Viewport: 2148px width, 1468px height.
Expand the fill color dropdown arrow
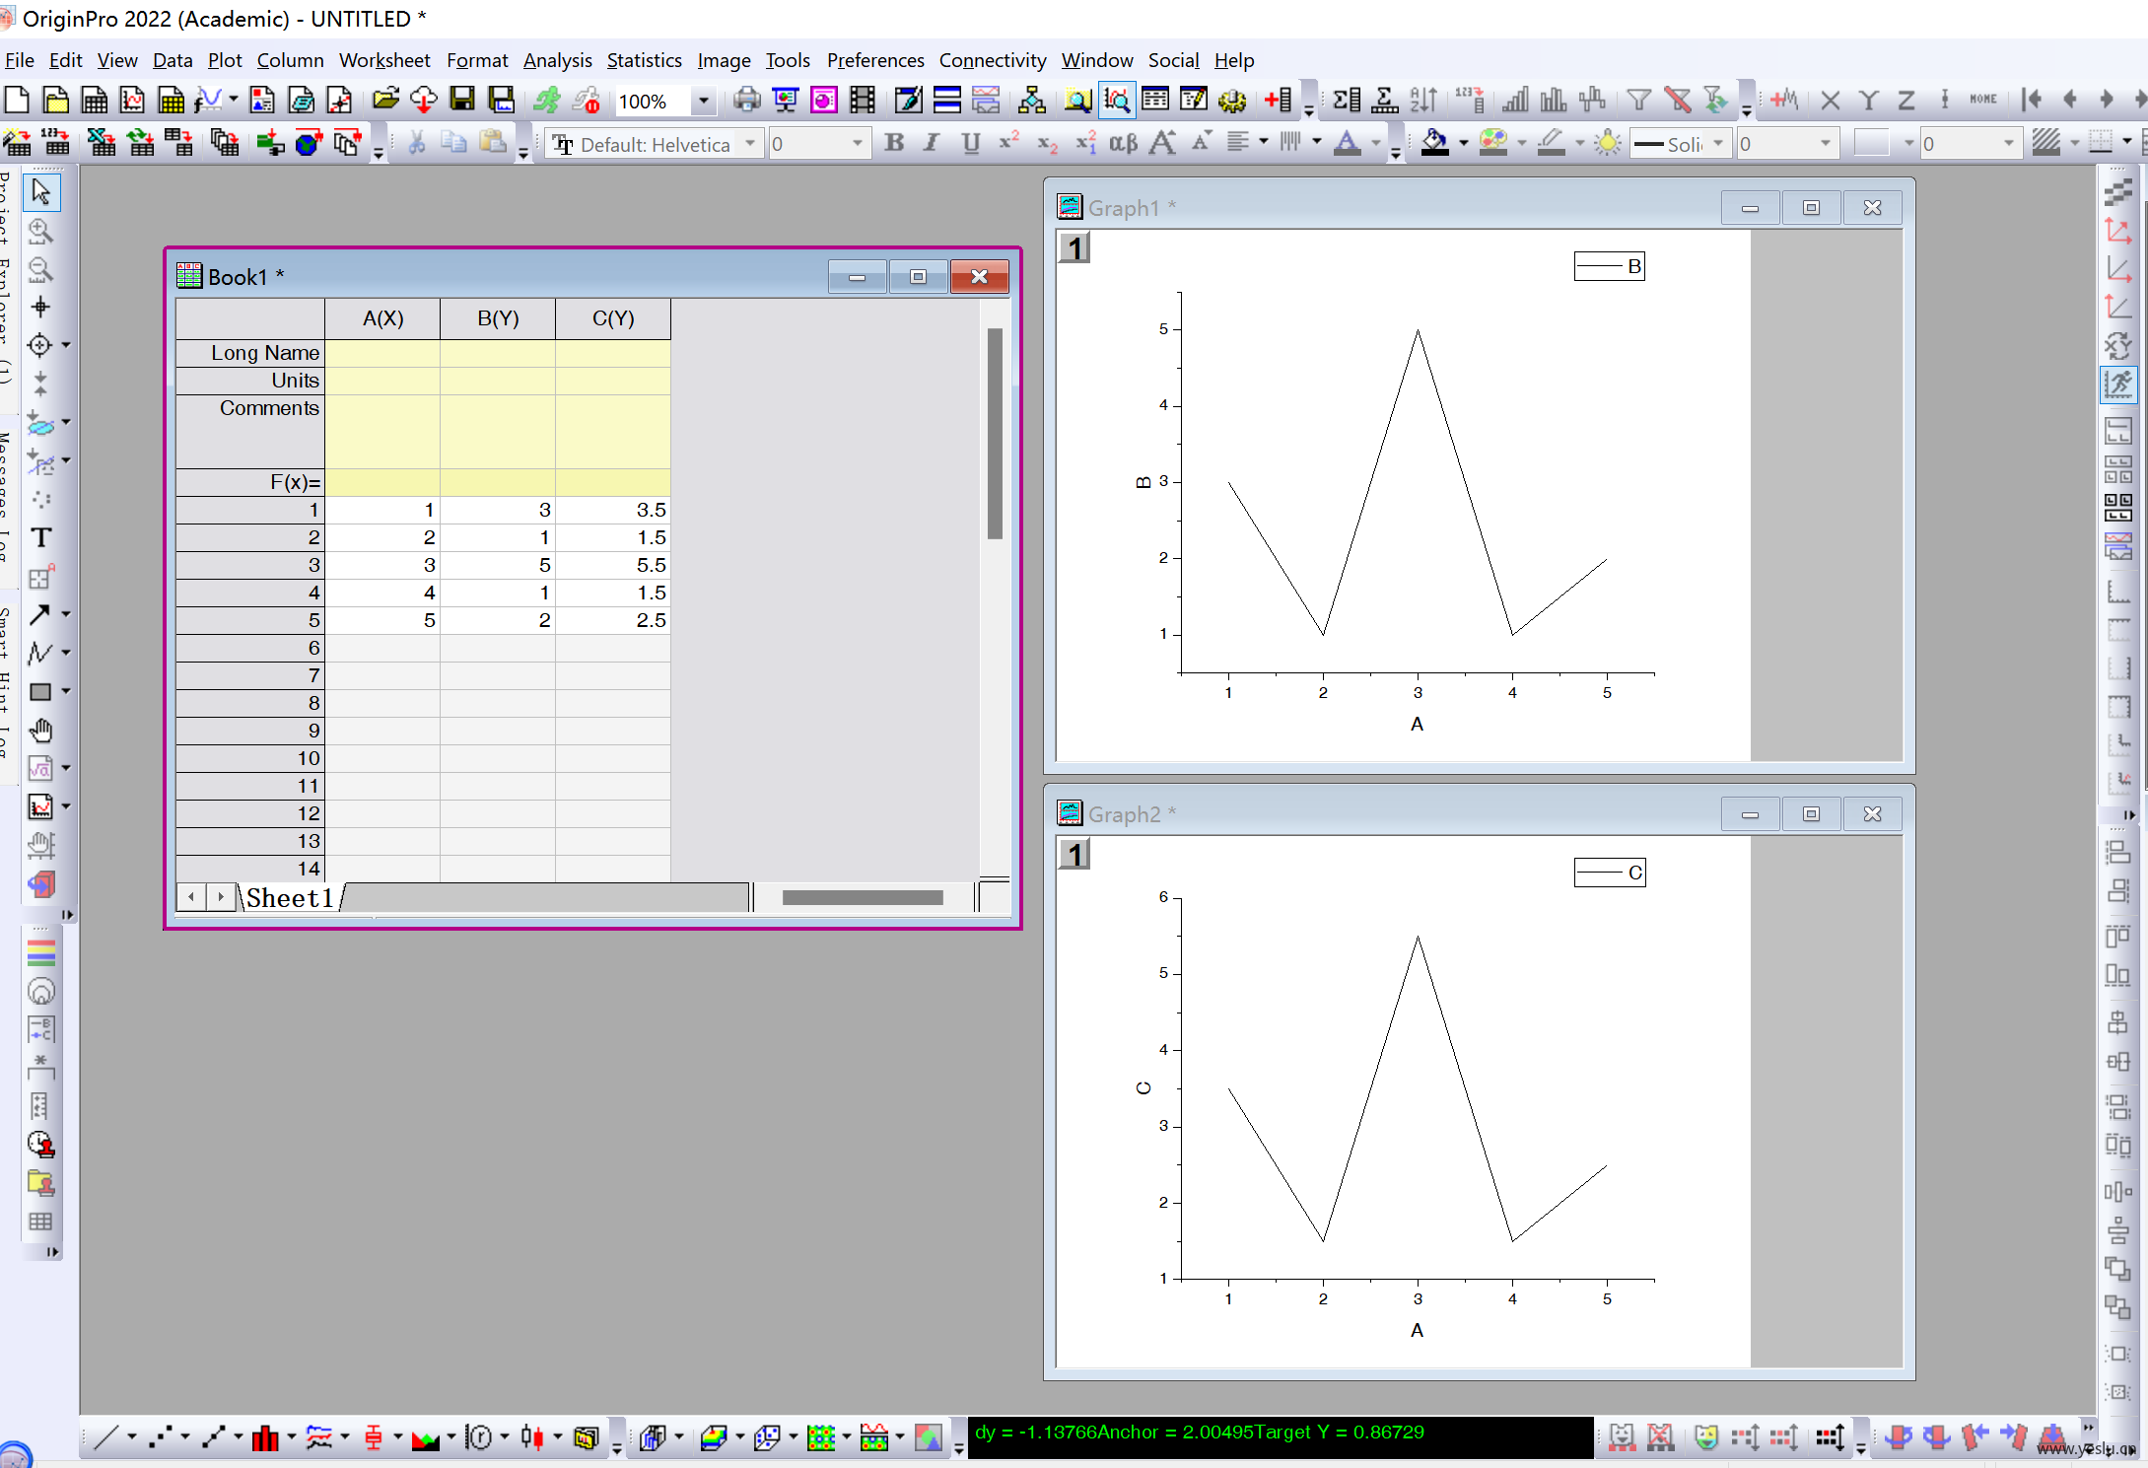click(x=1463, y=144)
